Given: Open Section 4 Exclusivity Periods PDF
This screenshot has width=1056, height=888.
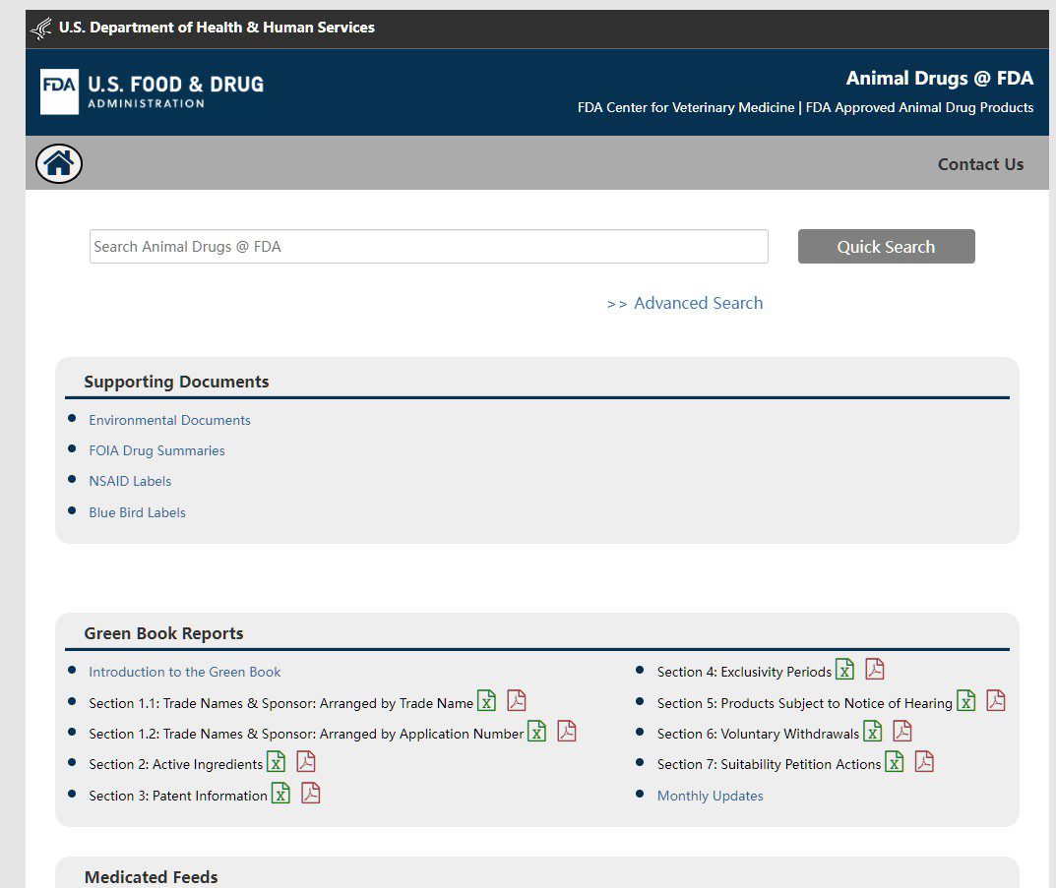Looking at the screenshot, I should point(875,670).
